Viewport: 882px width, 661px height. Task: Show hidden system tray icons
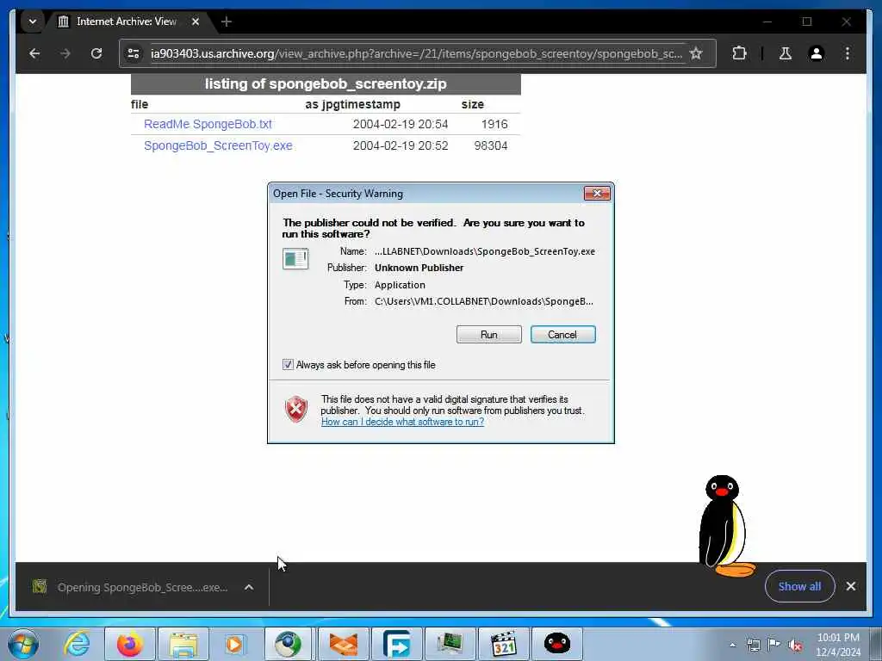(732, 645)
